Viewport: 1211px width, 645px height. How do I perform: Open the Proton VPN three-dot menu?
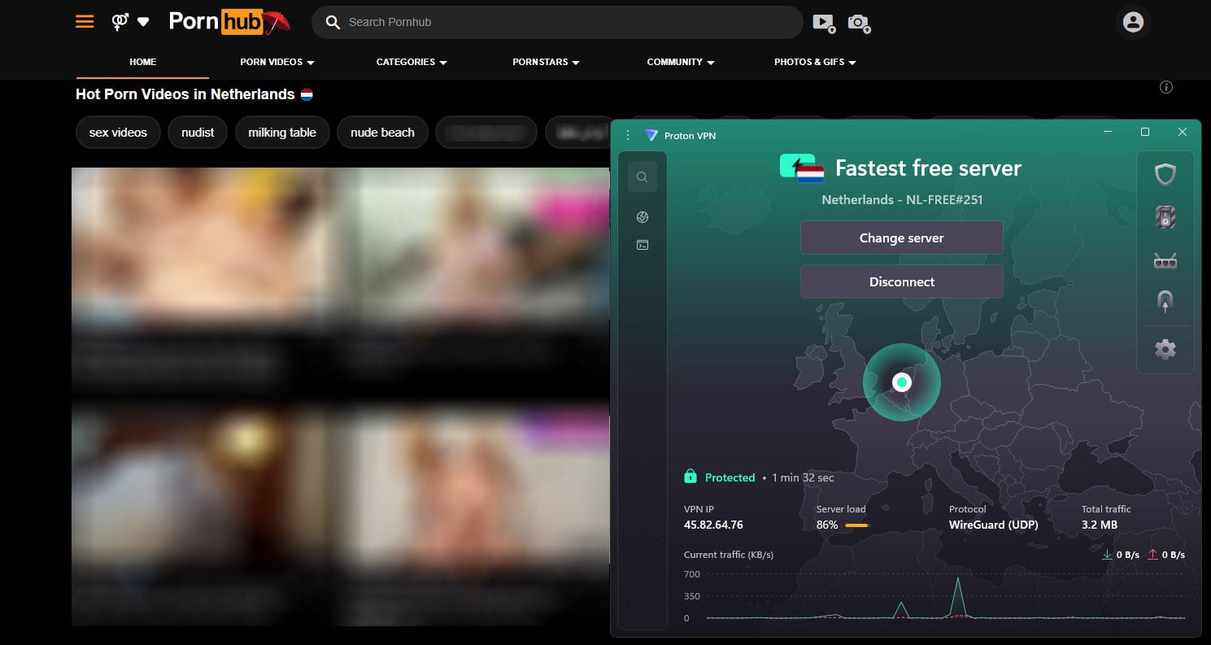[628, 135]
